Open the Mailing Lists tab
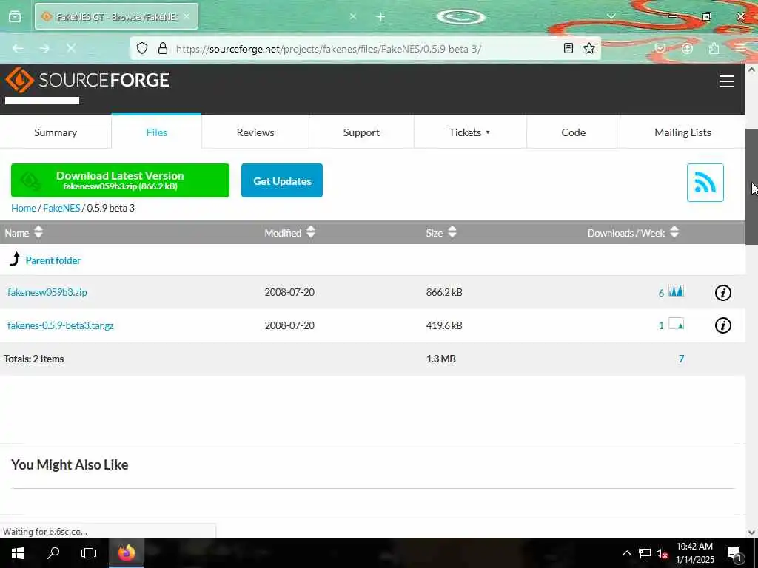This screenshot has width=758, height=568. pyautogui.click(x=682, y=132)
